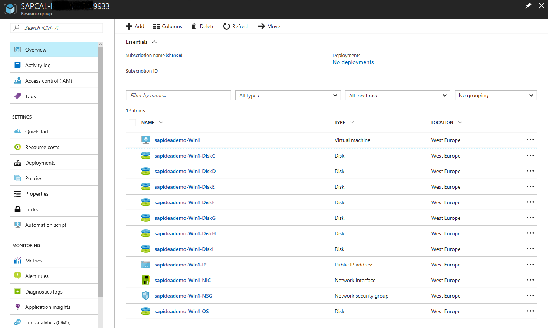
Task: Click the Properties list icon
Action: pos(17,194)
